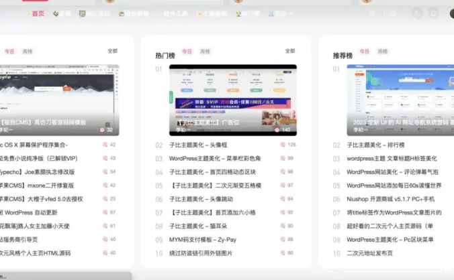The image size is (454, 280).
Task: Open the 排行榜 navigation item
Action: point(248,13)
